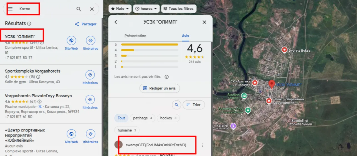Search within reviews using magnifier button
Image resolution: width=357 pixels, height=156 pixels.
pyautogui.click(x=176, y=105)
